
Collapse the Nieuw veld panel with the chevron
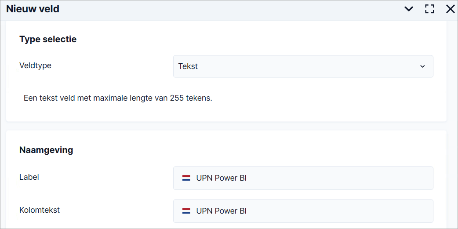(409, 9)
